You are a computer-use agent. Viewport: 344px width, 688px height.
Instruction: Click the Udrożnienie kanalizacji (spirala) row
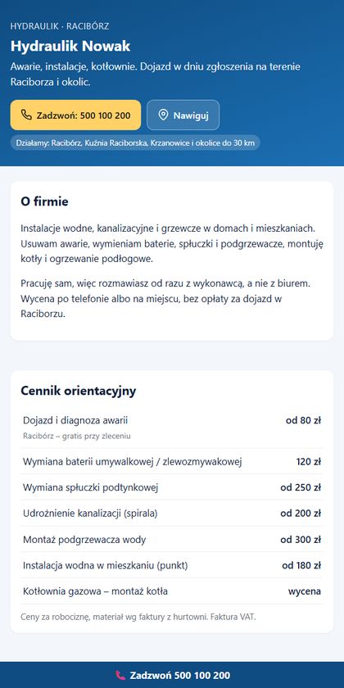tap(172, 513)
